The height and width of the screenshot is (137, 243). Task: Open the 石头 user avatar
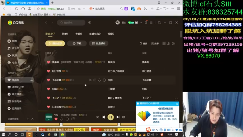[118, 23]
